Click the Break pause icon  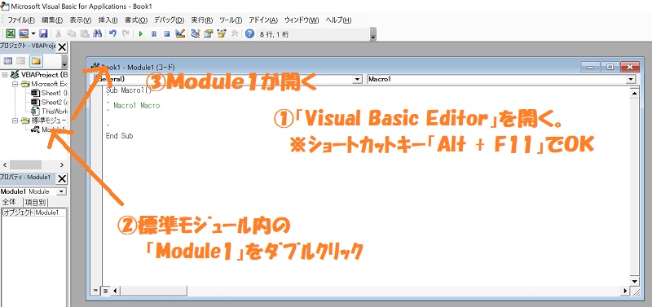(154, 33)
